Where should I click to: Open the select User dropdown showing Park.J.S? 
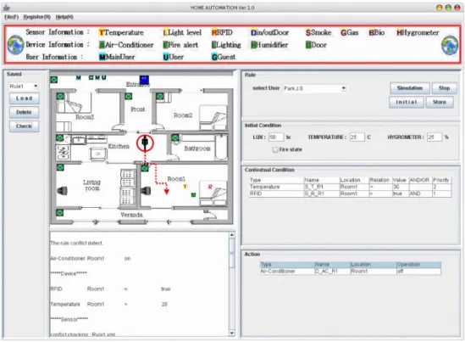[x=314, y=88]
